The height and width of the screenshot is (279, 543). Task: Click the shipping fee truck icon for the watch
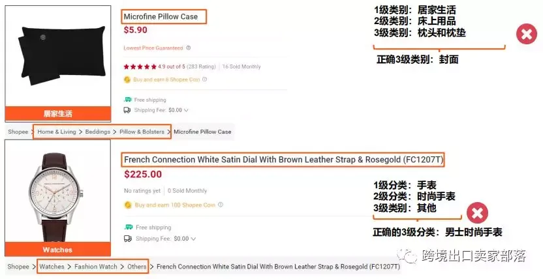point(128,239)
